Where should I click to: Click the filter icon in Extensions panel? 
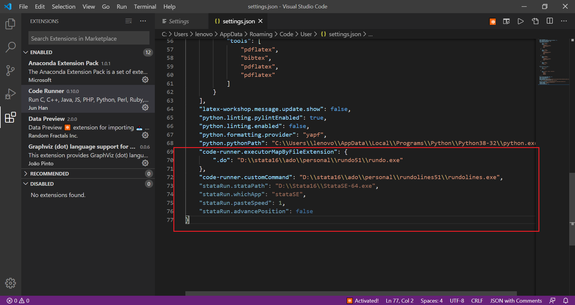[128, 21]
